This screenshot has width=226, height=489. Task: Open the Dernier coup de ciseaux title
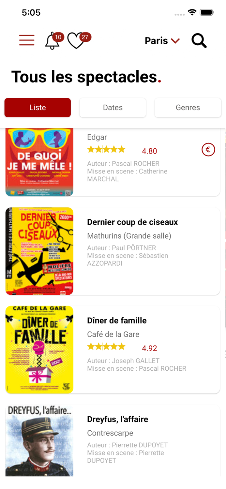[132, 222]
